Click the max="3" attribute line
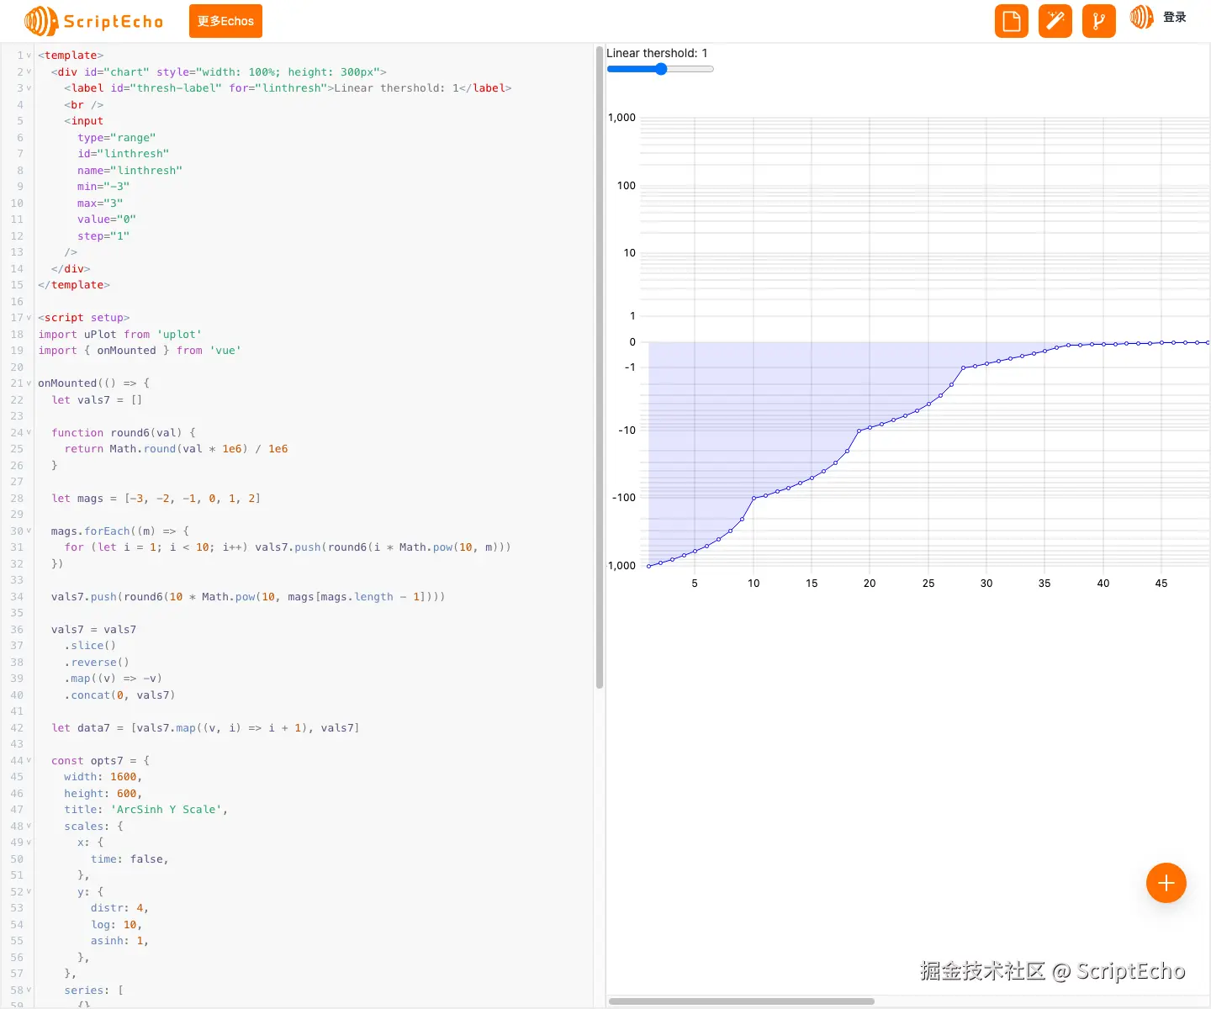The width and height of the screenshot is (1211, 1009). tap(100, 203)
